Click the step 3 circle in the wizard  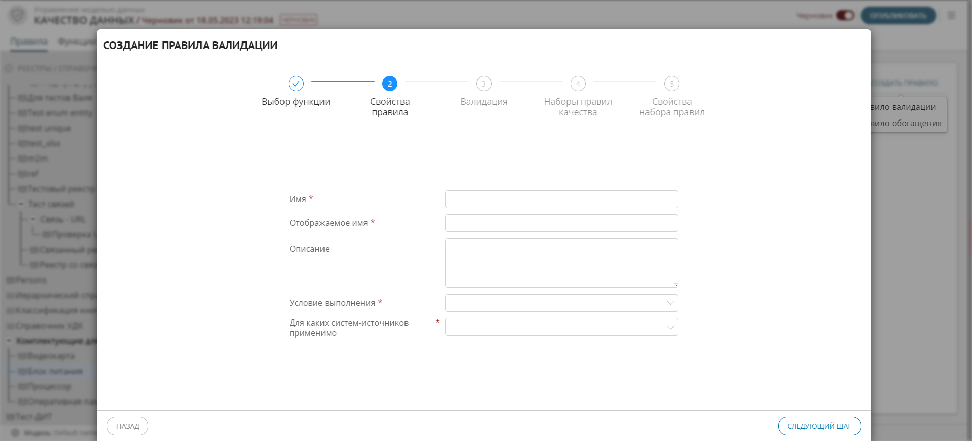(x=483, y=84)
